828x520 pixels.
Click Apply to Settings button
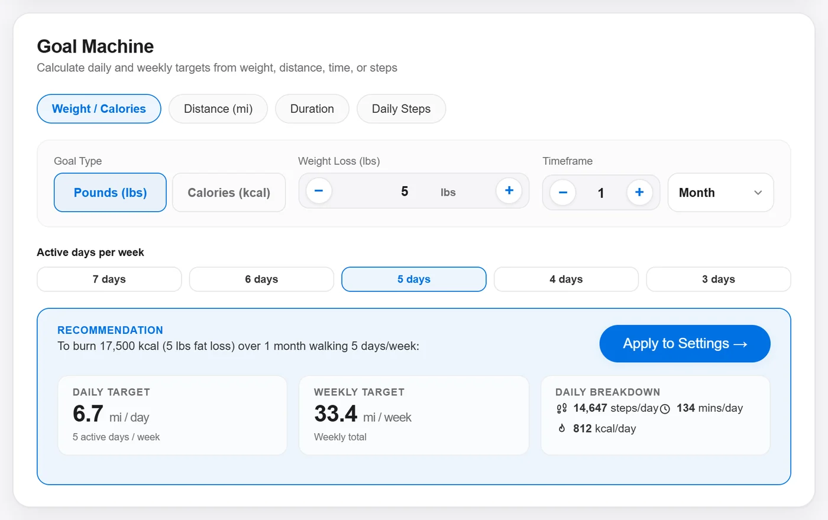[x=685, y=343]
